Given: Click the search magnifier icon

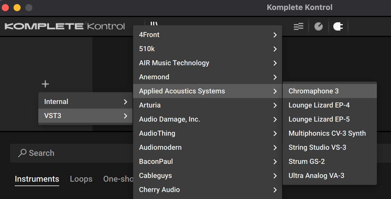Looking at the screenshot, I should point(22,153).
